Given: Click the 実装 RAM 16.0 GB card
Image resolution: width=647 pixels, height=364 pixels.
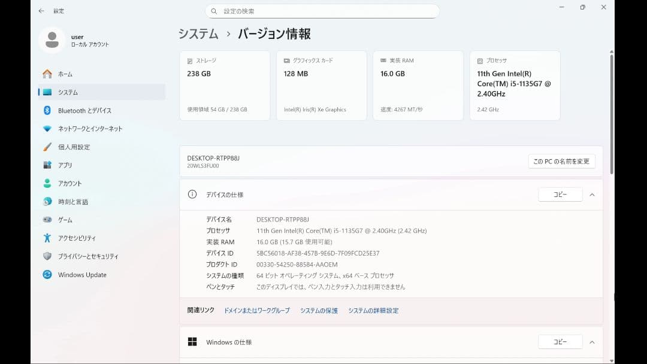Looking at the screenshot, I should click(418, 86).
